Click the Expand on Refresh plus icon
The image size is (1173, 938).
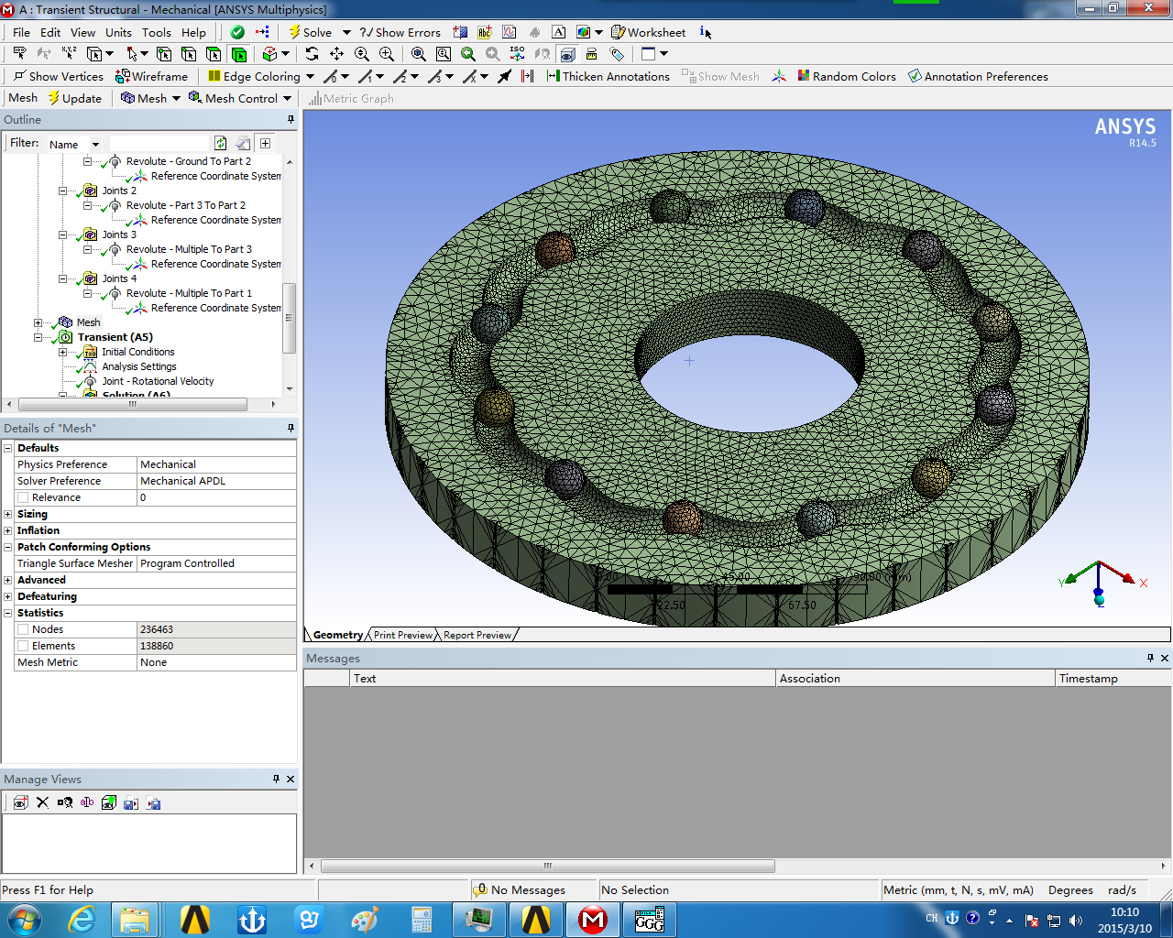(265, 143)
